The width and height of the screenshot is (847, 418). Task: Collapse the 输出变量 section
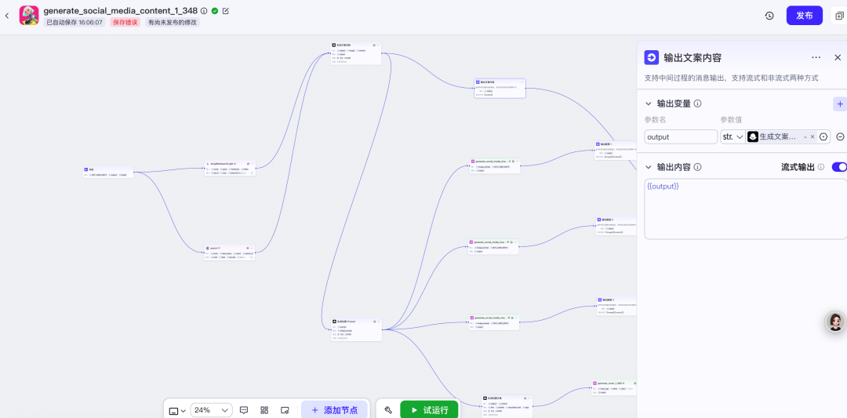(649, 104)
